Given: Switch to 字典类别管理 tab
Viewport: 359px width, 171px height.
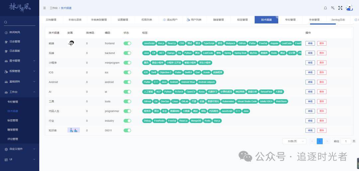Looking at the screenshot, I should click(x=99, y=20).
